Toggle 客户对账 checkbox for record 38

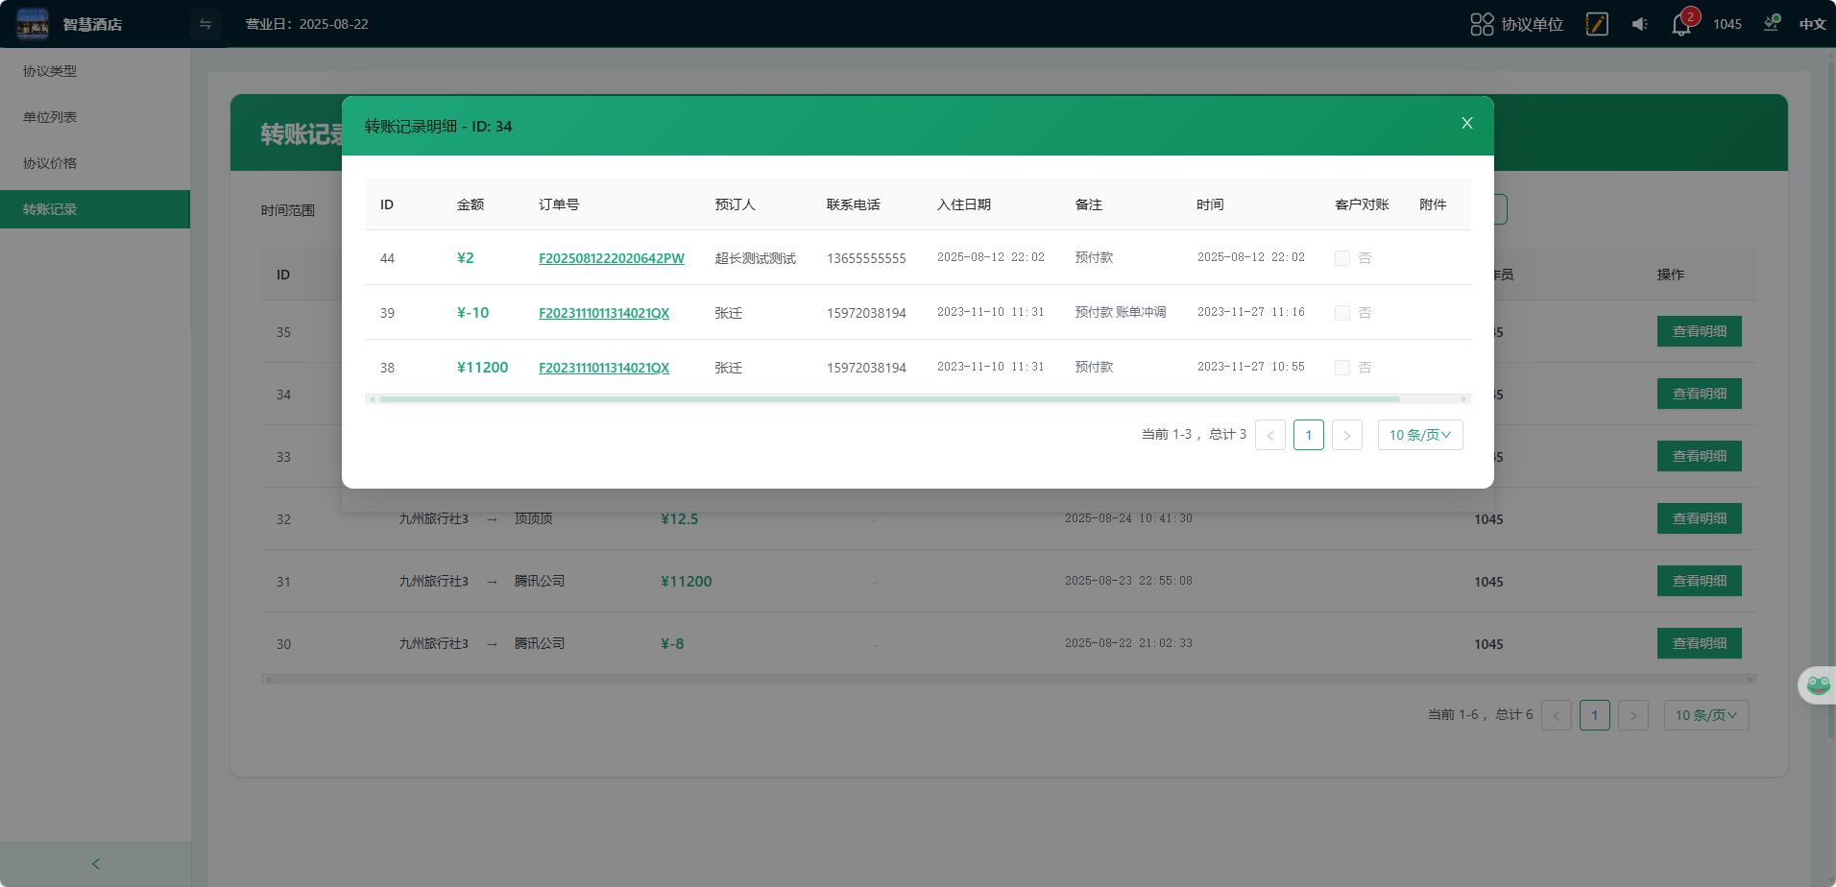[x=1342, y=368]
